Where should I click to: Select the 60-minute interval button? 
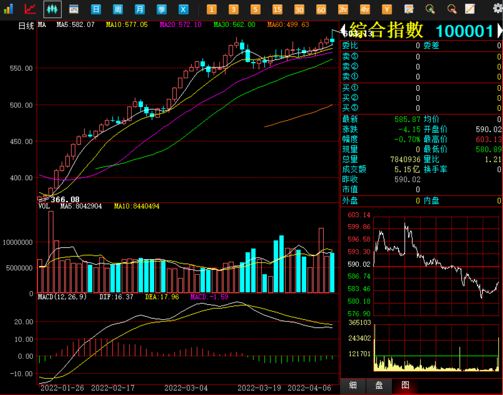(321, 10)
